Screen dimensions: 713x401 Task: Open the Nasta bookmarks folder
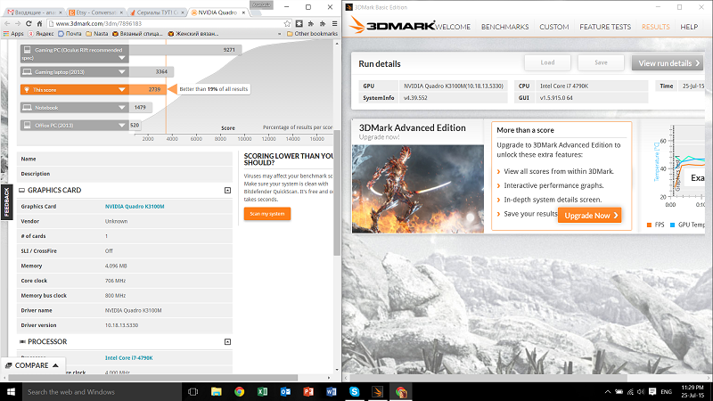[x=97, y=34]
